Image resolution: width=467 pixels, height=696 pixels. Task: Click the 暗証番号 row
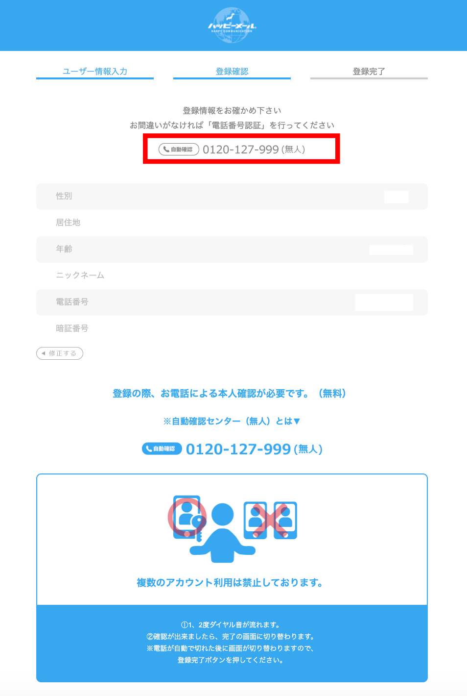(x=232, y=329)
